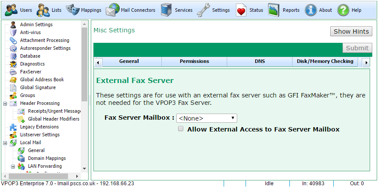Click the Database icon in sidebar
Image resolution: width=378 pixels, height=187 pixels.
click(x=13, y=56)
